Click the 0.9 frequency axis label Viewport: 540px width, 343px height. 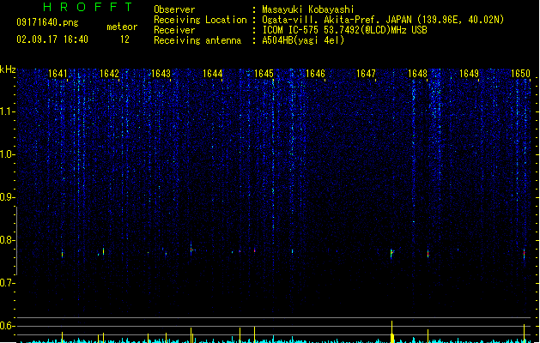click(7, 197)
